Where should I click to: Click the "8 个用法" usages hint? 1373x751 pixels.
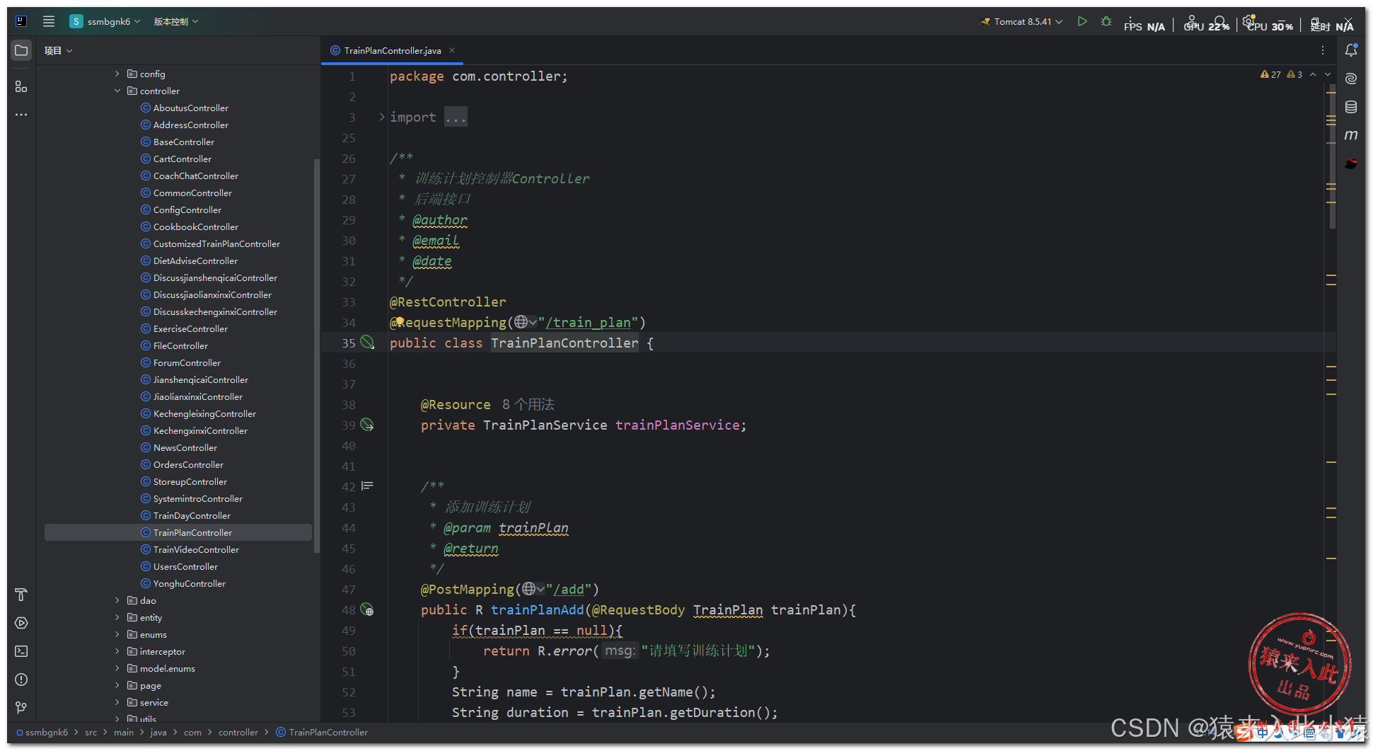(x=528, y=404)
